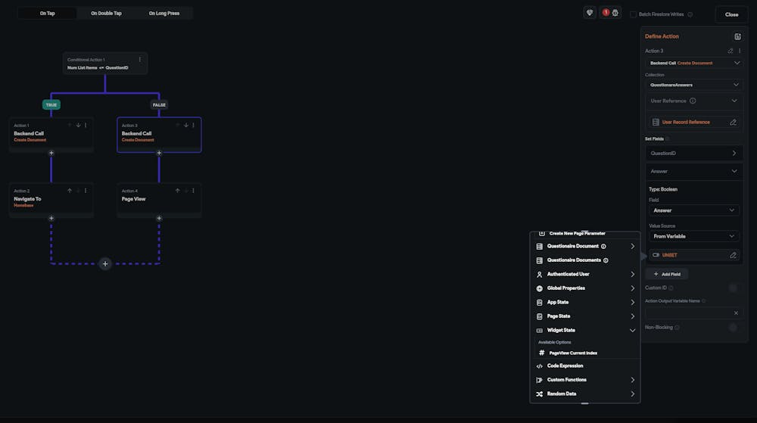The height and width of the screenshot is (423, 757).
Task: Choose Global Properties variable source
Action: click(585, 288)
